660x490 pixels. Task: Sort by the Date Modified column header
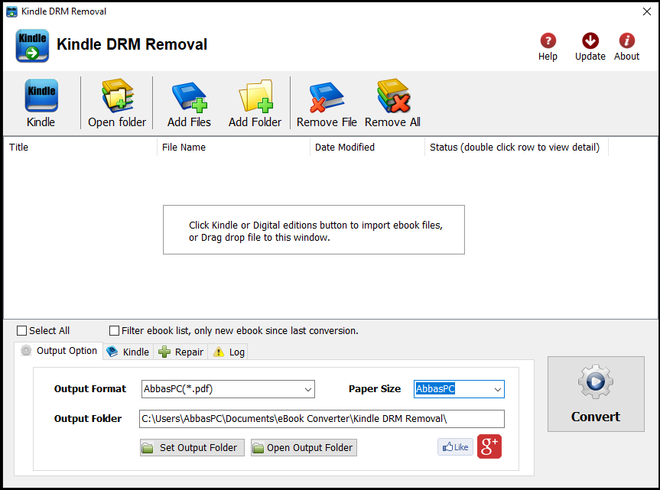click(367, 148)
